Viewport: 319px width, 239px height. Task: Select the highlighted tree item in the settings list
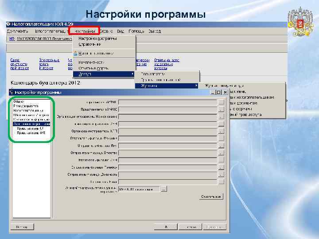point(31,124)
